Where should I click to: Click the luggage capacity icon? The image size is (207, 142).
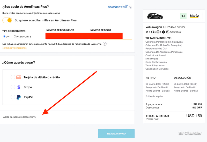[158, 32]
